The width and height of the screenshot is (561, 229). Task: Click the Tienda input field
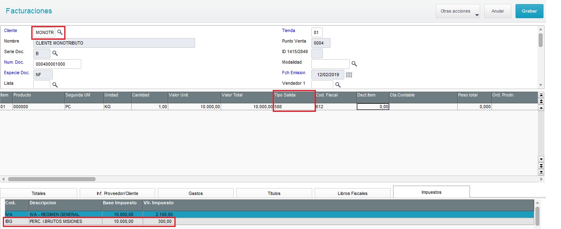pos(317,32)
